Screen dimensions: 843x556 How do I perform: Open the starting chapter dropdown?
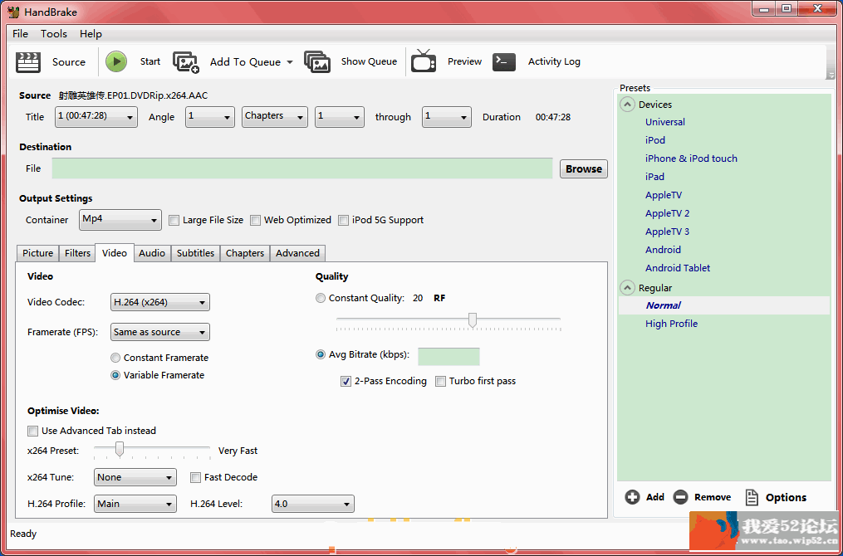pos(339,116)
